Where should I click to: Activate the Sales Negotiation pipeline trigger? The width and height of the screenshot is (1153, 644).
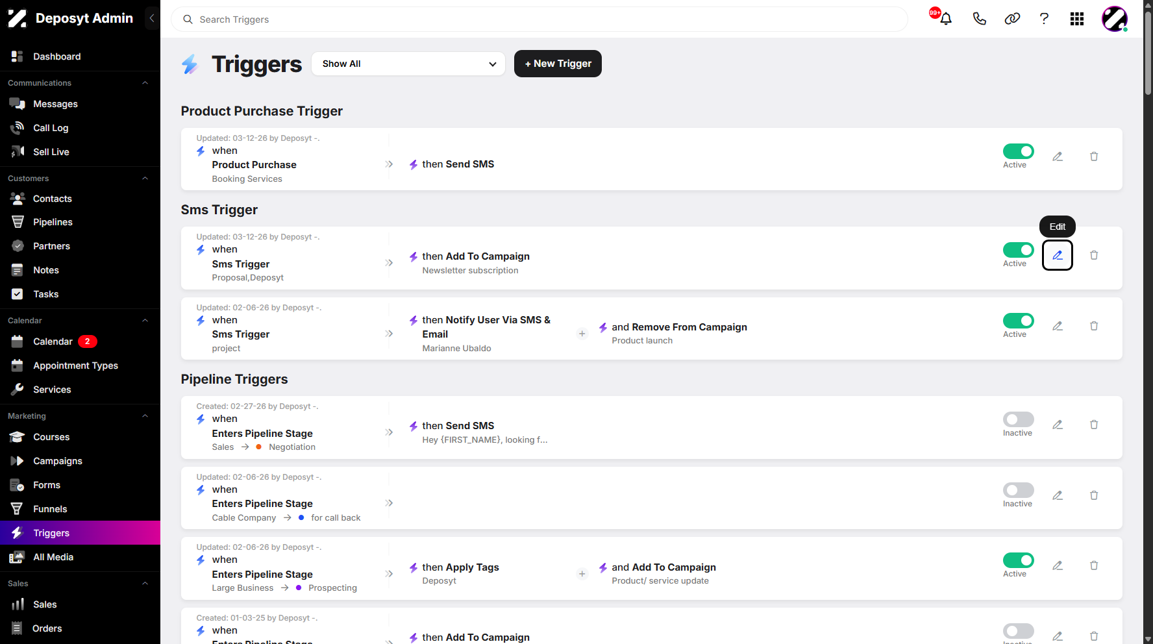click(x=1019, y=419)
